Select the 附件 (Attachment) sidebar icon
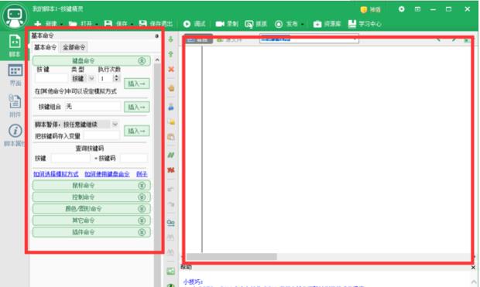Viewport: 480px width, 287px height. 15,105
